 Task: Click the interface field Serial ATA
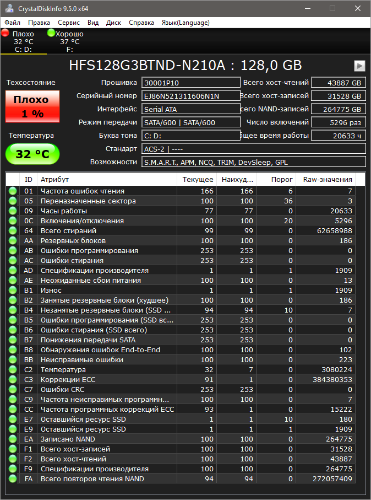pyautogui.click(x=191, y=109)
